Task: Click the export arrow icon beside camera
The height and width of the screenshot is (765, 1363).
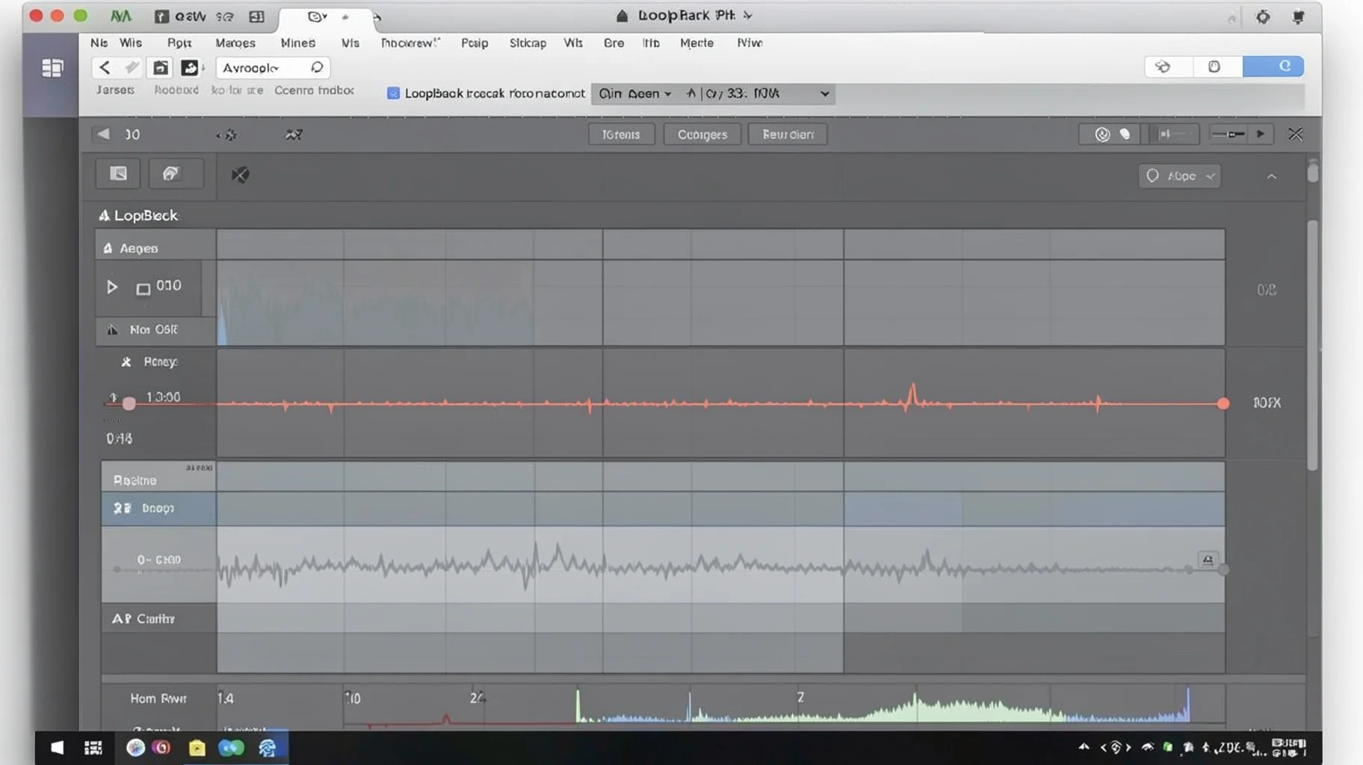Action: 190,68
